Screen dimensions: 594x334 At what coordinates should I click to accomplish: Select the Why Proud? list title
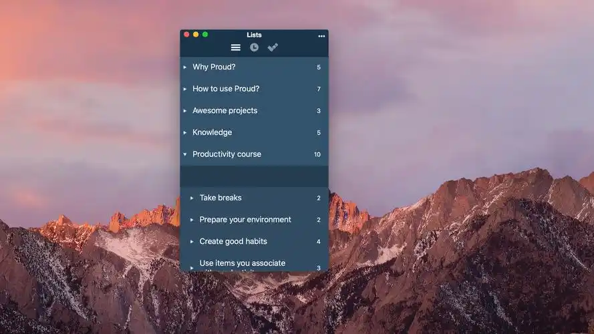(214, 67)
